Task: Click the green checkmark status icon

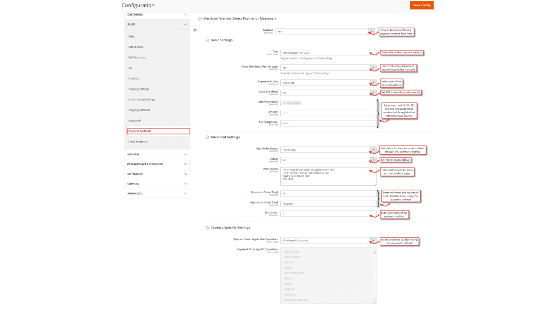Action: tap(195, 30)
